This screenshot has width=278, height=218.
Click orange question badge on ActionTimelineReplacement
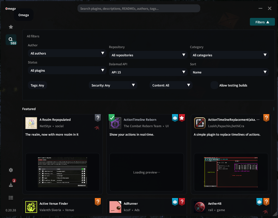[266, 118]
